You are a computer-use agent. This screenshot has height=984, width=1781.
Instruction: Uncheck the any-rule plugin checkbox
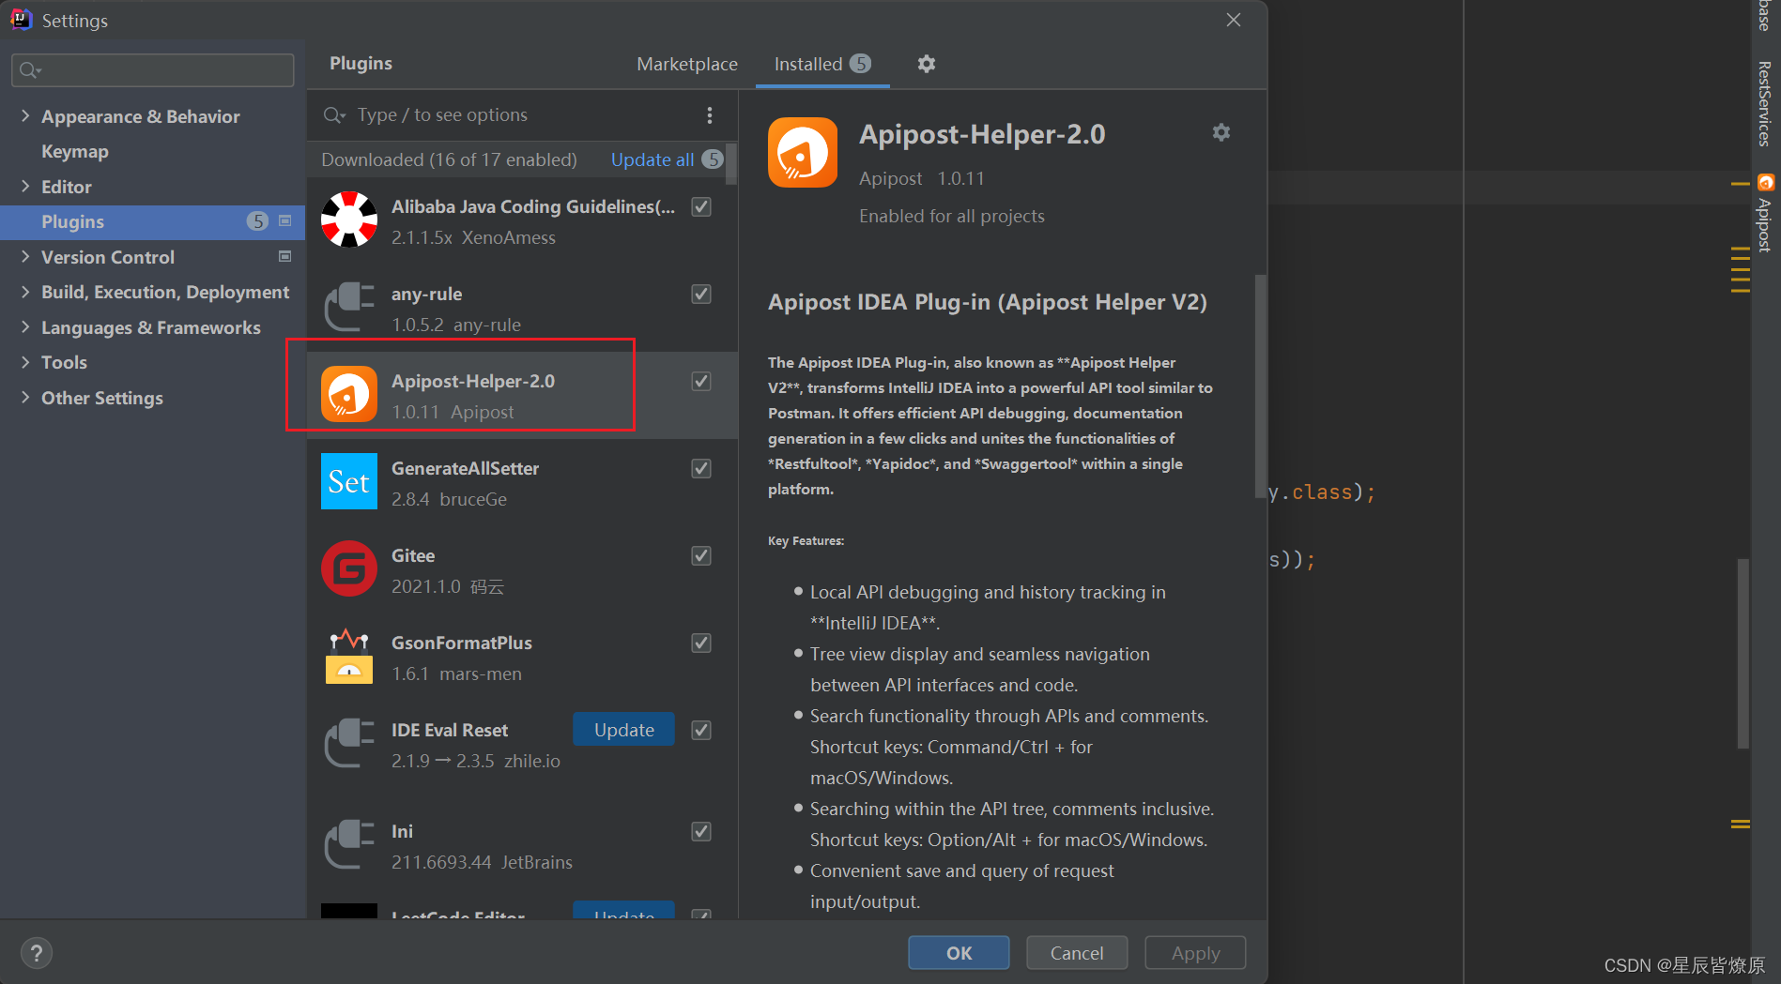click(701, 294)
